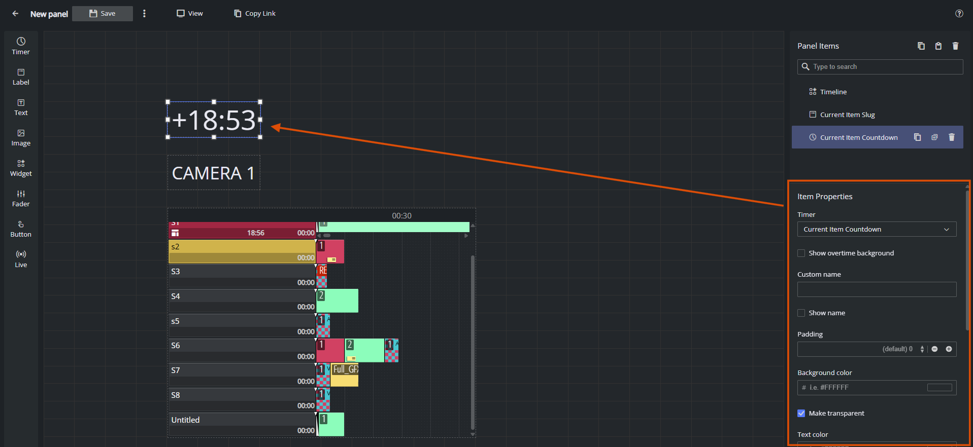Uncheck the Make transparent option
The height and width of the screenshot is (447, 973).
point(801,413)
